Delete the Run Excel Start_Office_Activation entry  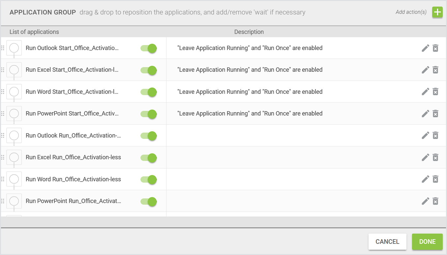point(435,70)
